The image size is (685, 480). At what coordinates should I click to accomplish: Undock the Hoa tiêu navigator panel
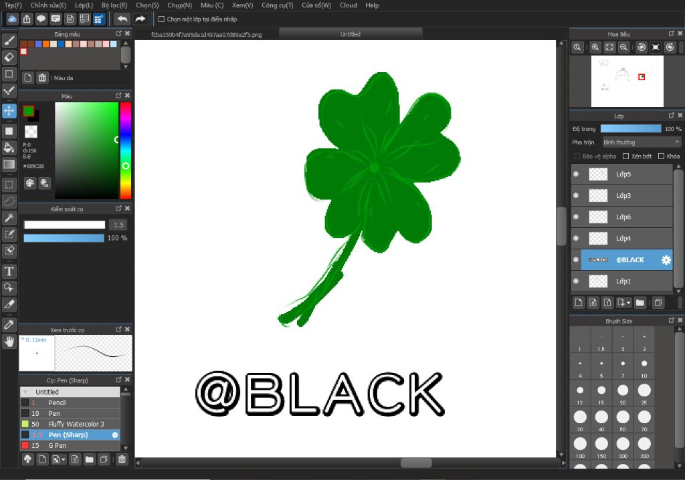pyautogui.click(x=672, y=33)
